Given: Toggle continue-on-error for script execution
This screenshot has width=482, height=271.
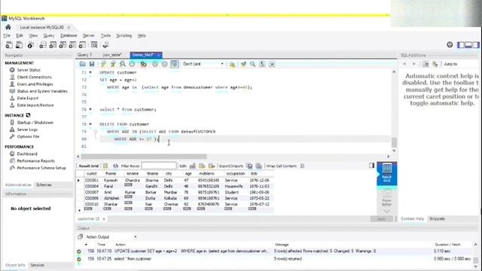Looking at the screenshot, I should [x=143, y=64].
